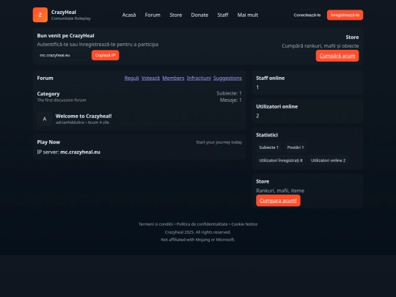This screenshot has width=396, height=297.
Task: Click the mc.crazyheal.eu IP field
Action: [63, 55]
